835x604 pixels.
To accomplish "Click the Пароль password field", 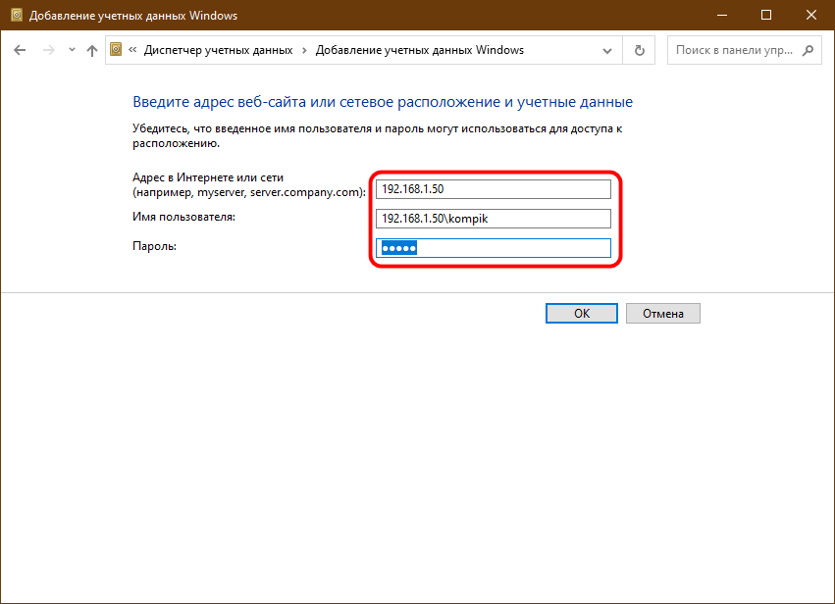I will tap(494, 248).
